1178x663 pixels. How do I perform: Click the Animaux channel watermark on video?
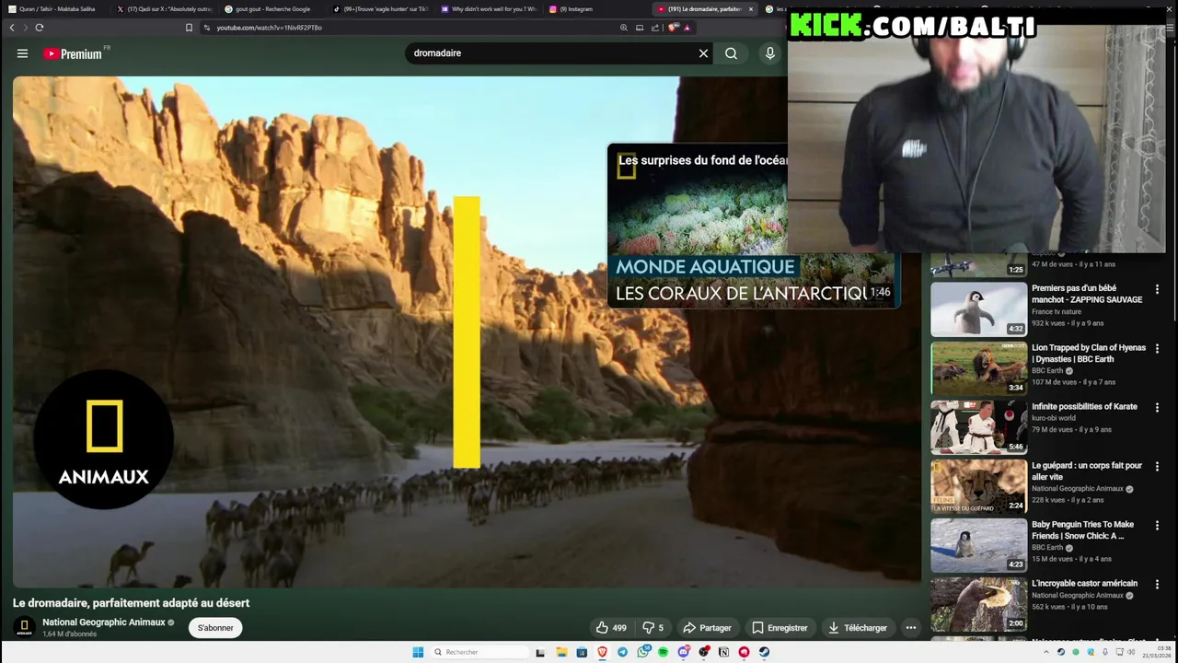click(x=104, y=439)
